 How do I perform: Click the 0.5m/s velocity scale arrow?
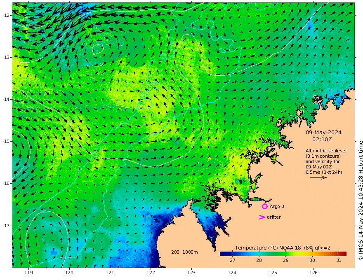tap(318, 177)
